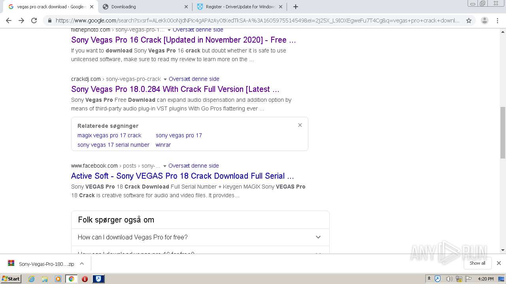
Task: Switch to the Downloading tab
Action: [145, 7]
